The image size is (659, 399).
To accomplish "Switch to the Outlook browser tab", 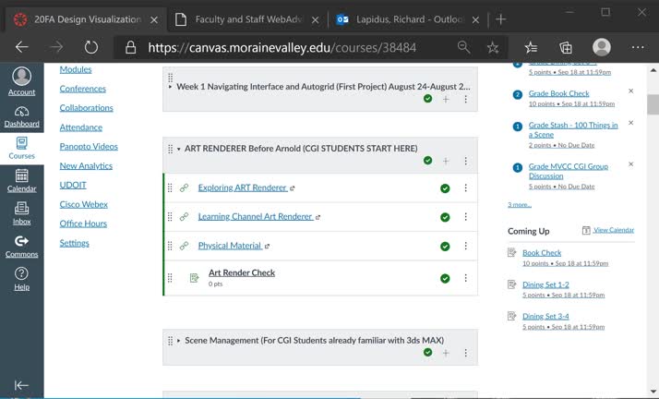I will pyautogui.click(x=406, y=18).
